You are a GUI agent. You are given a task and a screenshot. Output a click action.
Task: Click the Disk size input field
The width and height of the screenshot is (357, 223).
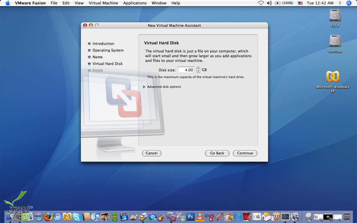coord(186,70)
